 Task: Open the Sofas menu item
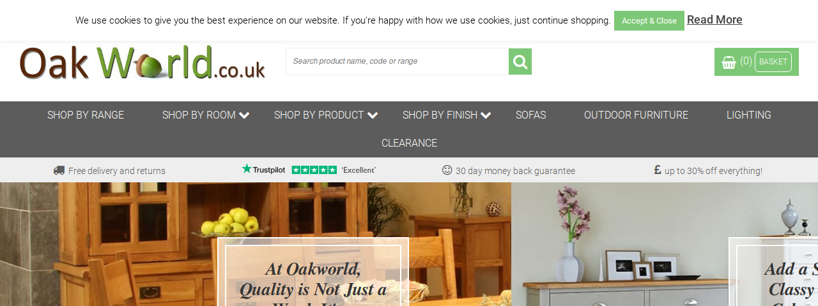click(530, 115)
